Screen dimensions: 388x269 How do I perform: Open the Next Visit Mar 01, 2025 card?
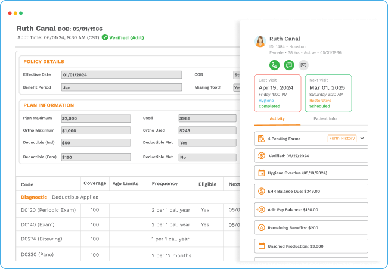click(328, 93)
